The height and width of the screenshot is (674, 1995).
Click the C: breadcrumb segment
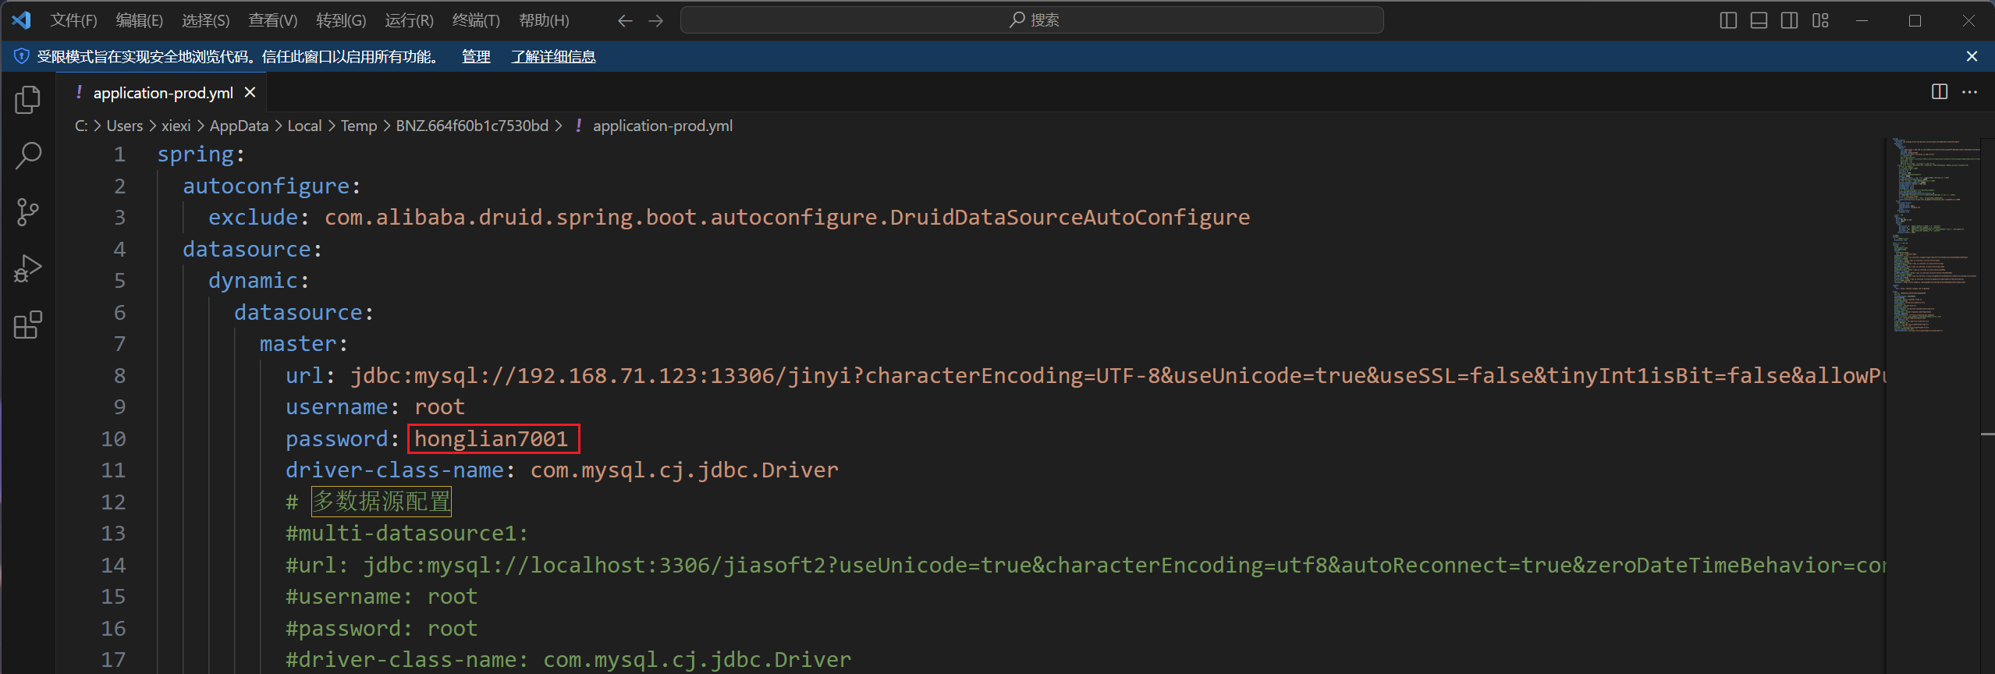point(81,126)
